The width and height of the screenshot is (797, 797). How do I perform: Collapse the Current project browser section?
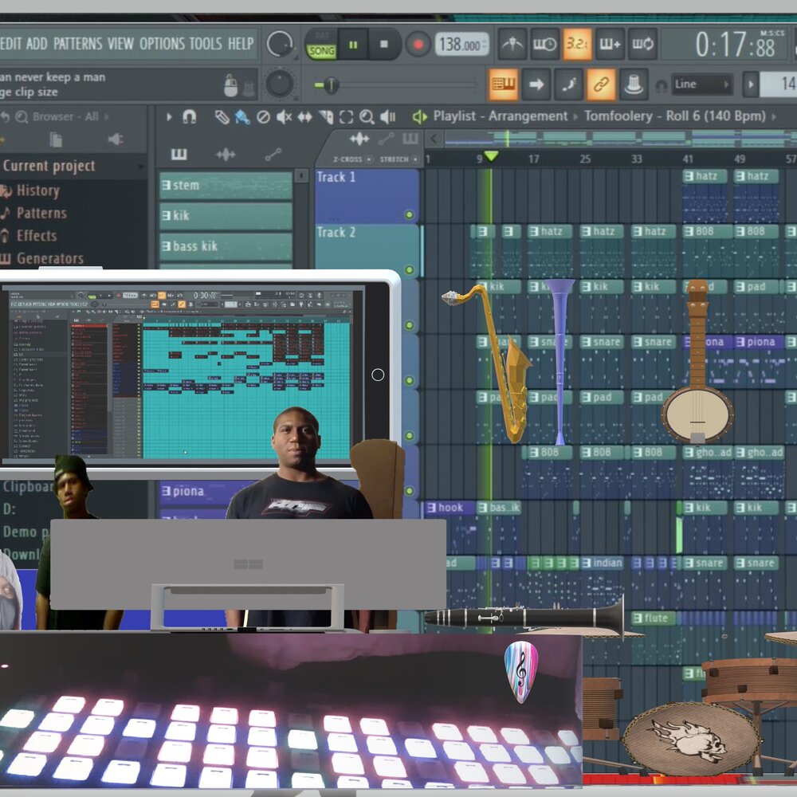pos(49,167)
